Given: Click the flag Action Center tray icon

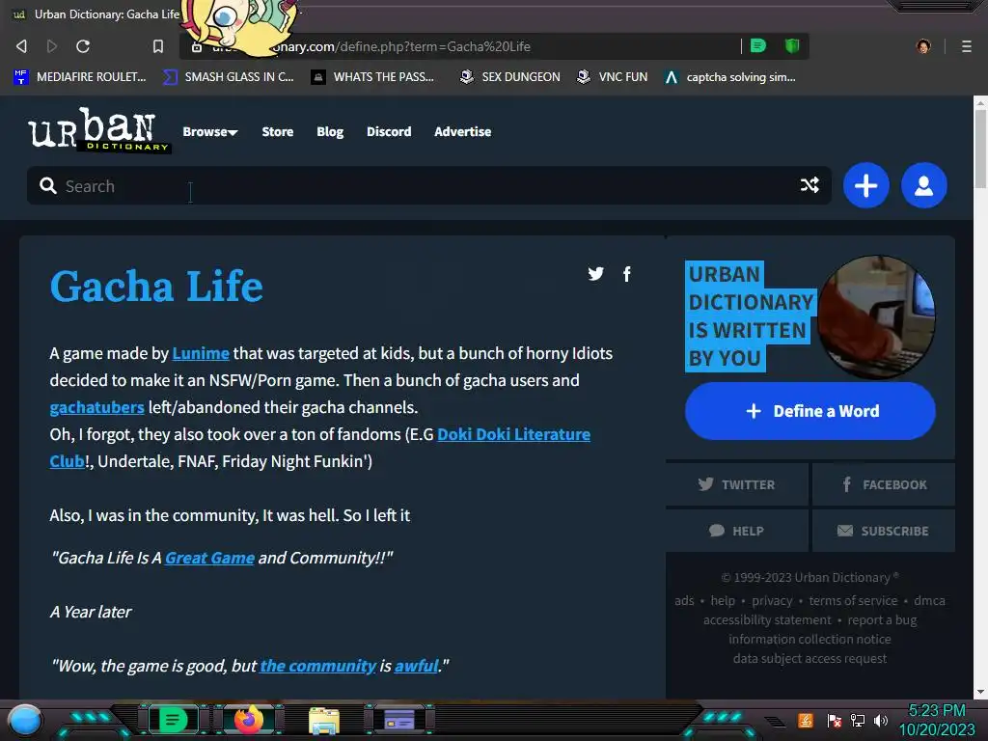Looking at the screenshot, I should (835, 720).
